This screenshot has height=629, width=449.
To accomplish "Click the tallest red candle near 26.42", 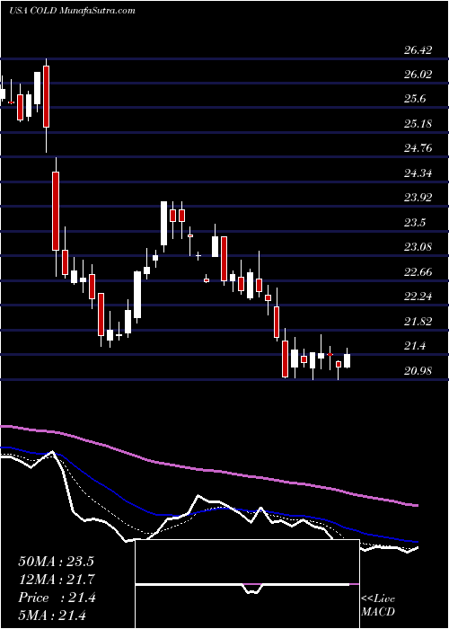I will point(46,97).
